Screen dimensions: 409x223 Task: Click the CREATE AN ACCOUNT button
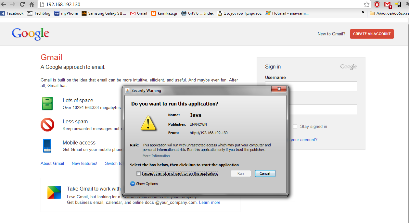tap(372, 34)
